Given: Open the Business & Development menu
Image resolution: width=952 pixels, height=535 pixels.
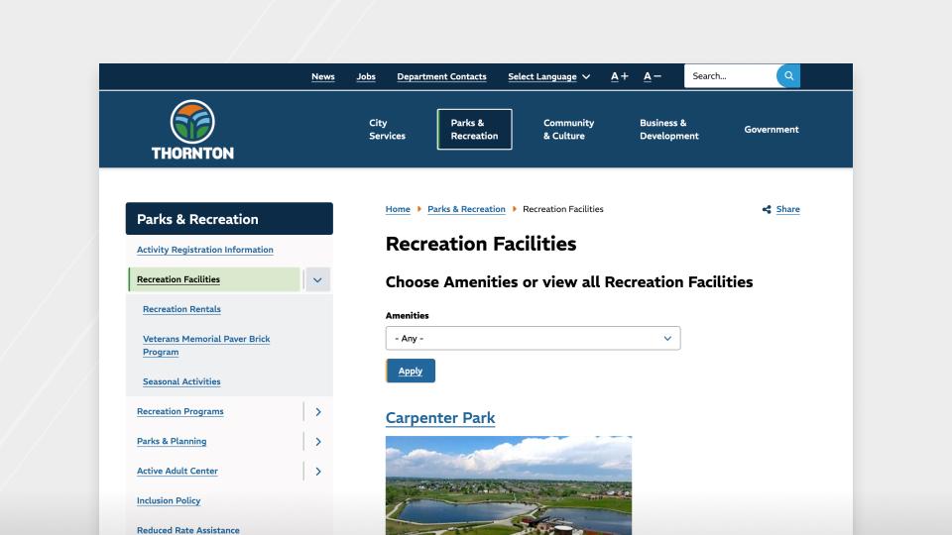Looking at the screenshot, I should [x=668, y=130].
